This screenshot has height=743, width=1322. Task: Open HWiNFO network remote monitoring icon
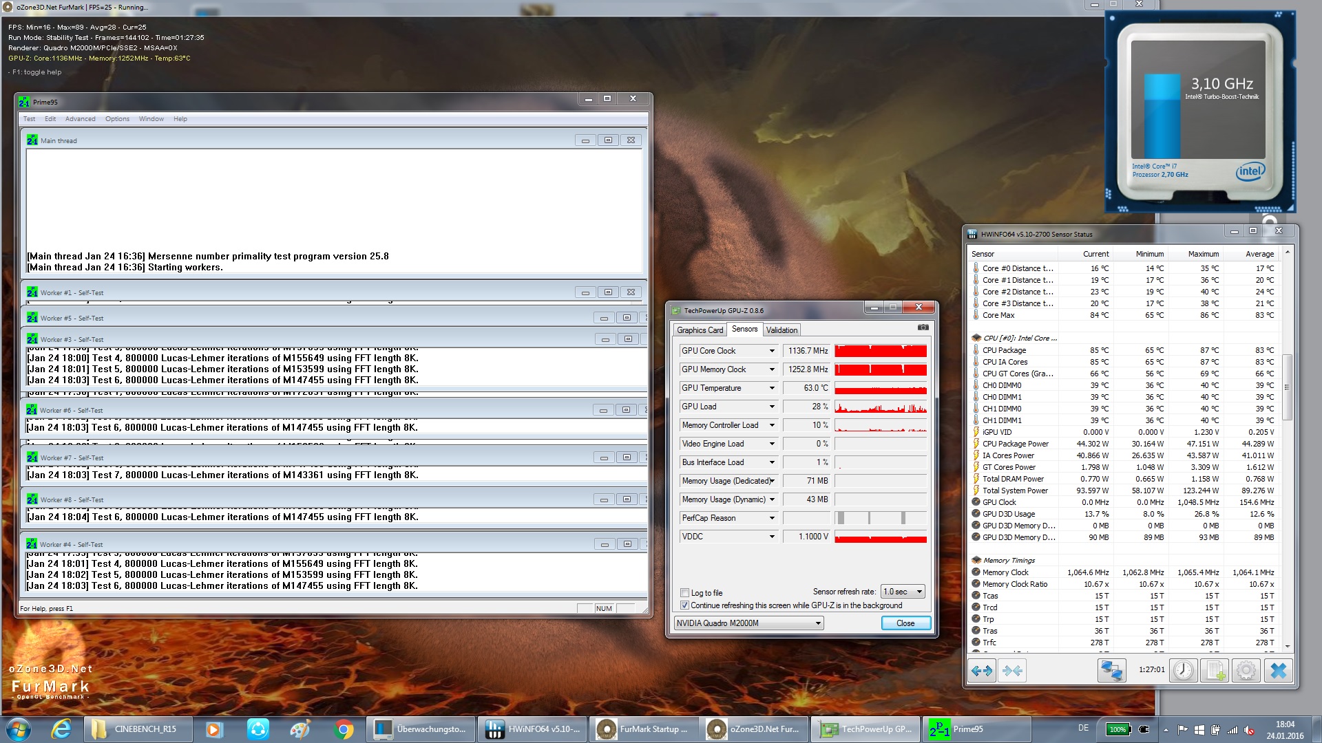point(1111,670)
